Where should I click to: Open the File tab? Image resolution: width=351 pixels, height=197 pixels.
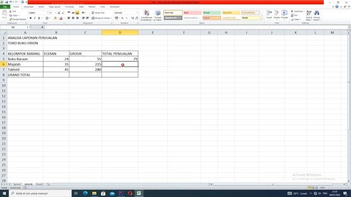tap(5, 7)
